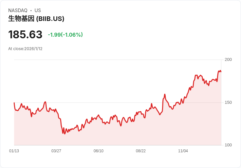The image size is (241, 168).
Task: Click the 08/22 date label
Action: click(140, 151)
